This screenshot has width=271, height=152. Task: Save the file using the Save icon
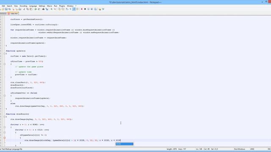click(6, 9)
